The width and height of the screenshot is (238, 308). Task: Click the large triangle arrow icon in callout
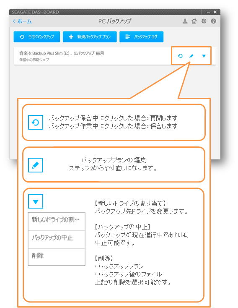point(36,201)
